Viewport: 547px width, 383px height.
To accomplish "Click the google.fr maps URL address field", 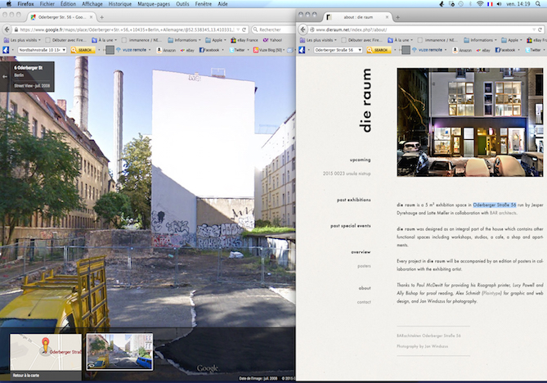I will (x=126, y=29).
